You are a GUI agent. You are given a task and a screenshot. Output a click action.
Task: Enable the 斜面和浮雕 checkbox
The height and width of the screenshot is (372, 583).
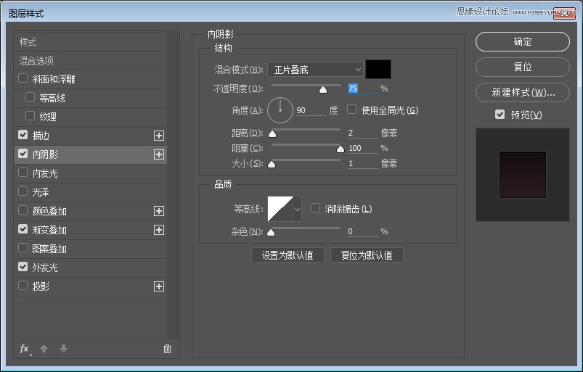pyautogui.click(x=23, y=78)
